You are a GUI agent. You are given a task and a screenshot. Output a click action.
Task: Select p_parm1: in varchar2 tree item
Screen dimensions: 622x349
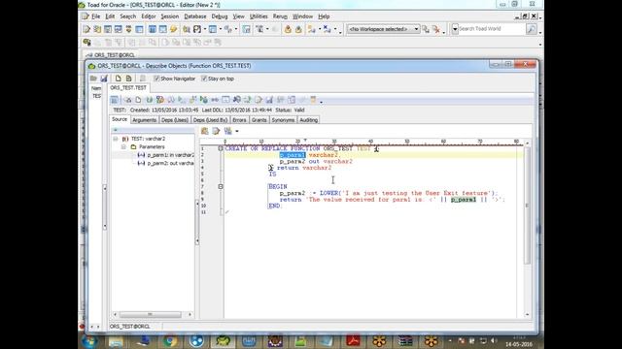[165, 155]
